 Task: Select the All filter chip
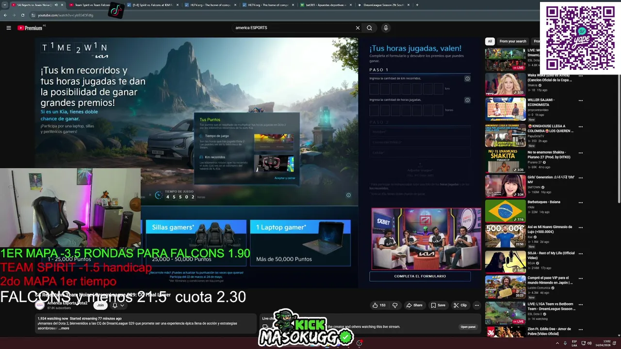[x=490, y=41]
